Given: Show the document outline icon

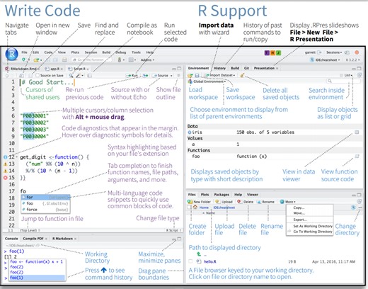Looking at the screenshot, I should tap(178, 75).
